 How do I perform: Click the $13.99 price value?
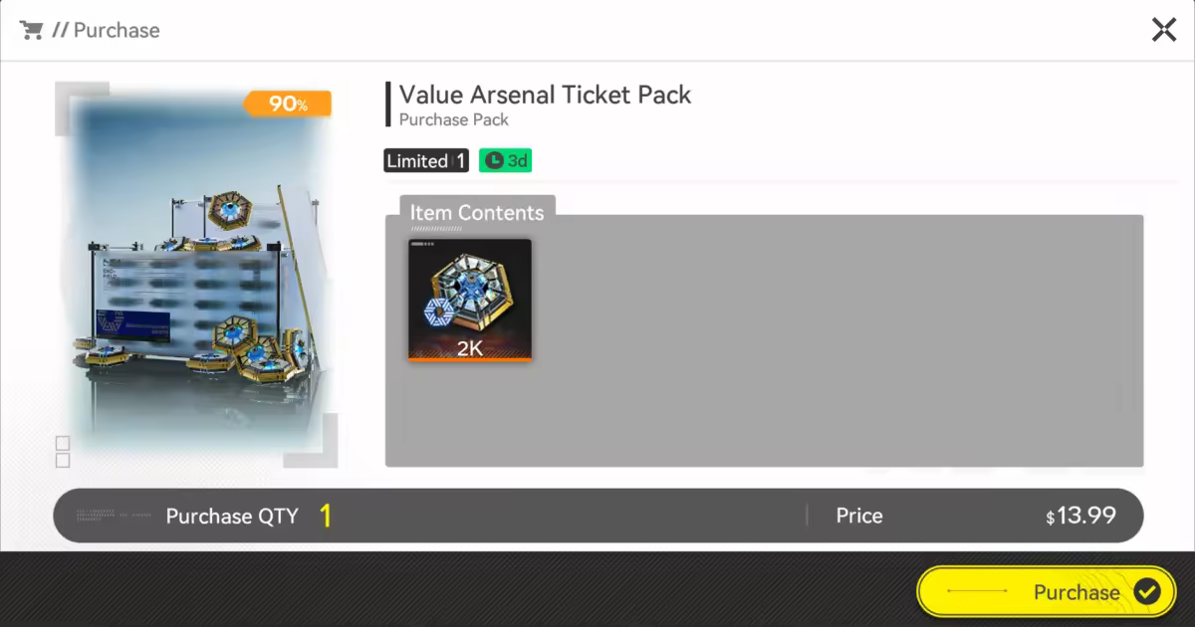[1080, 516]
